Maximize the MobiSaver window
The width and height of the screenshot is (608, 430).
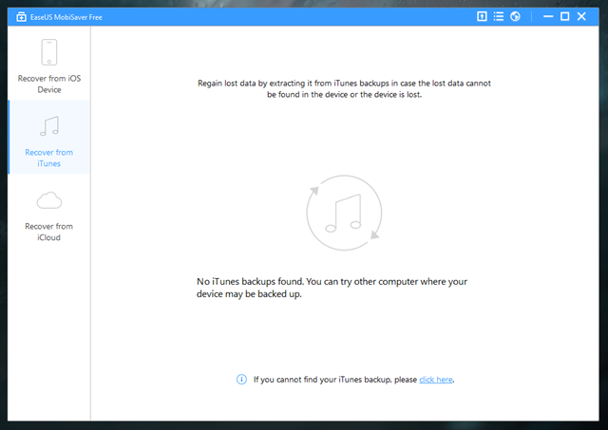[x=565, y=16]
